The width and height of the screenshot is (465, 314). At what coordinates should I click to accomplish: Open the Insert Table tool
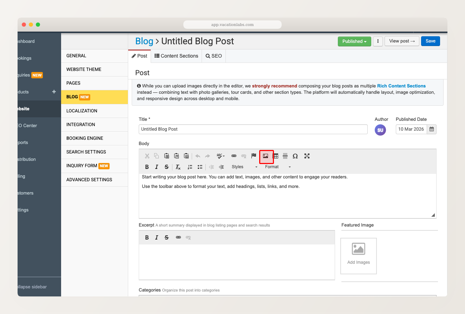[276, 156]
